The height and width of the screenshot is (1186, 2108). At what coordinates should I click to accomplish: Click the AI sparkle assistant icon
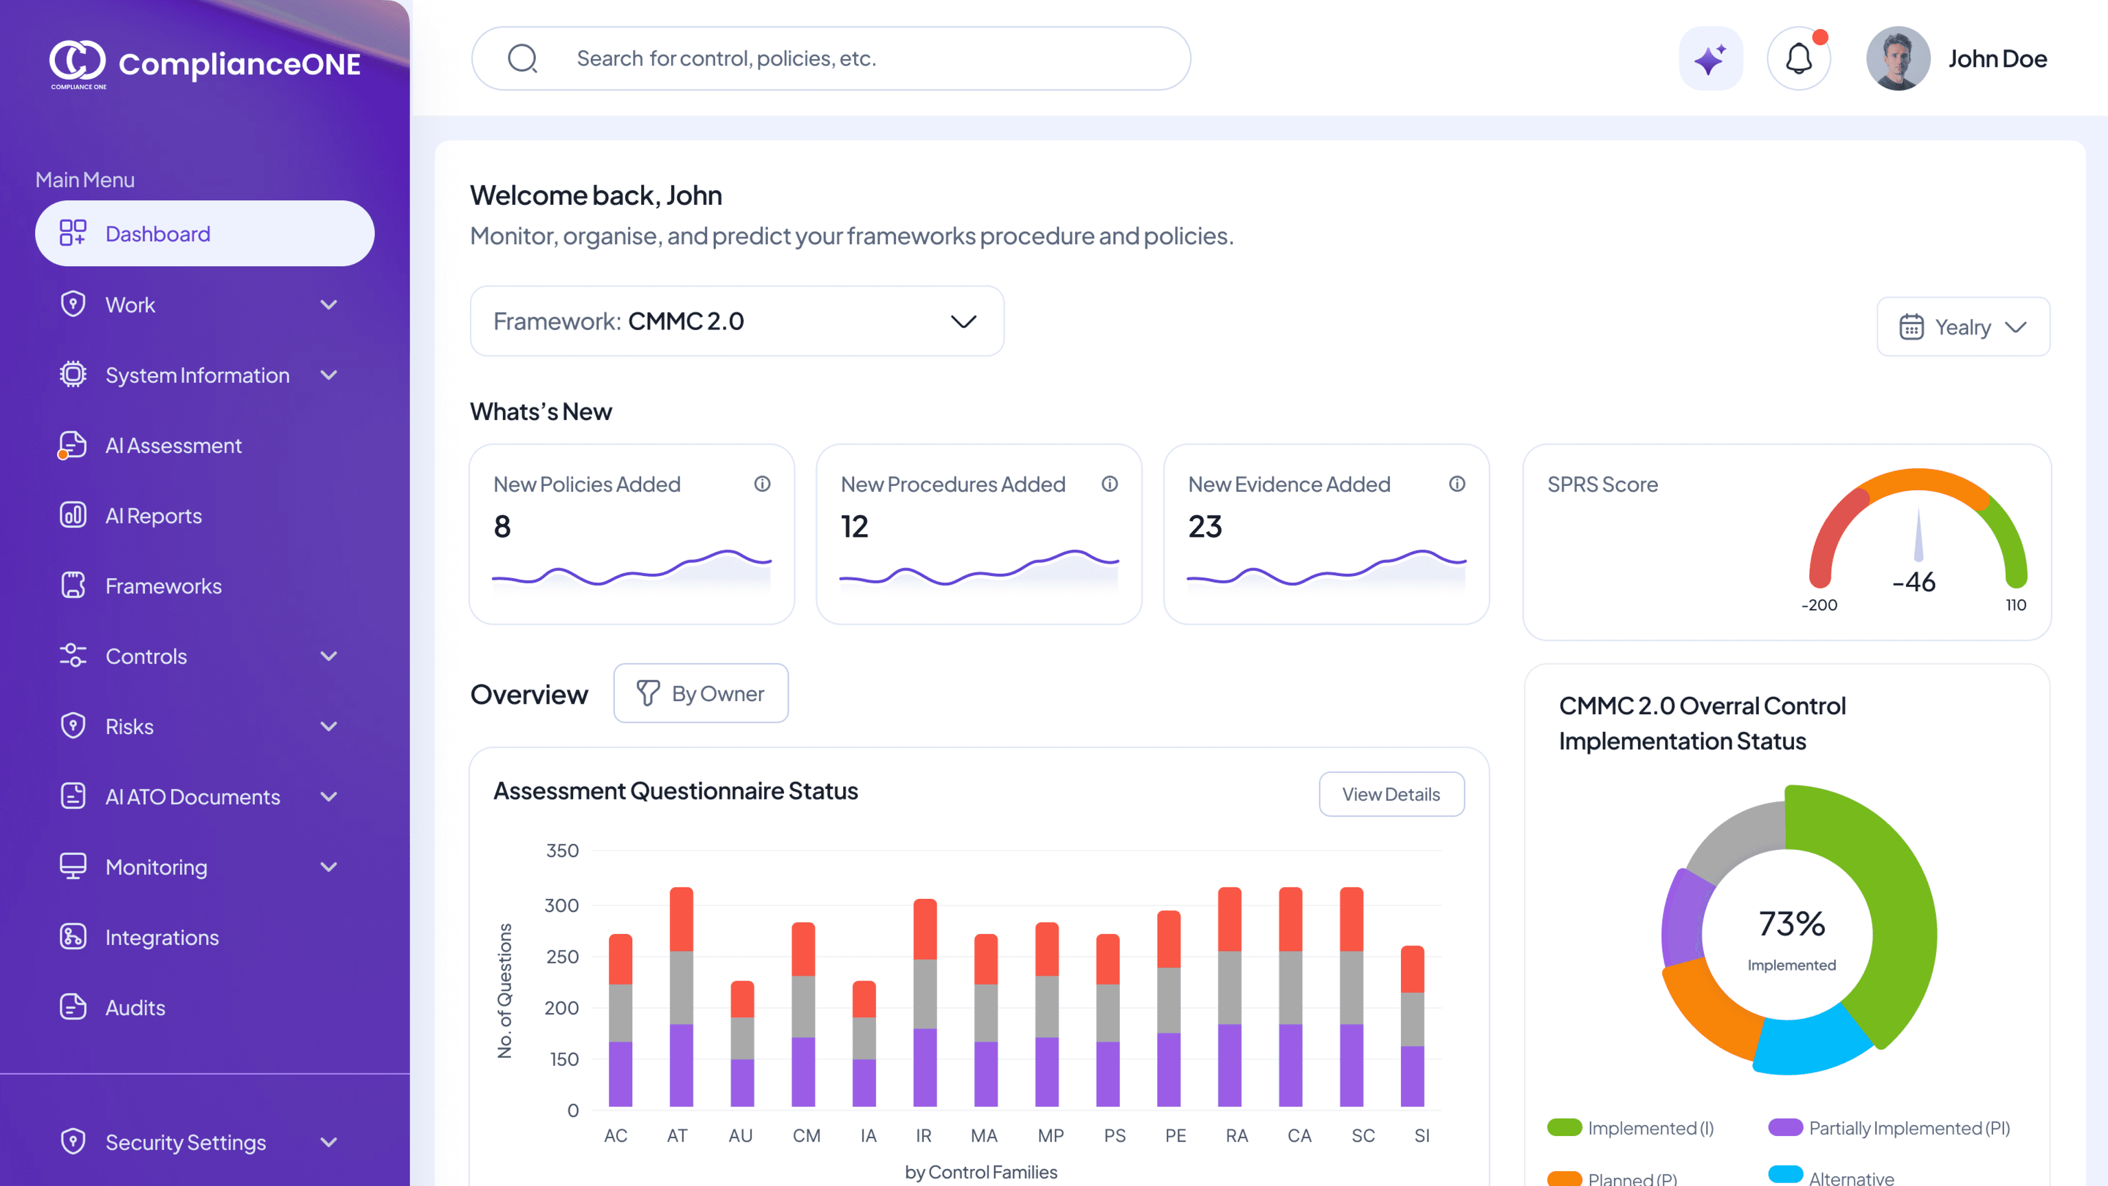pyautogui.click(x=1711, y=59)
